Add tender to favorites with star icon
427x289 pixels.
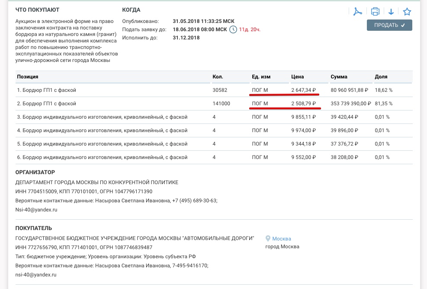point(407,12)
